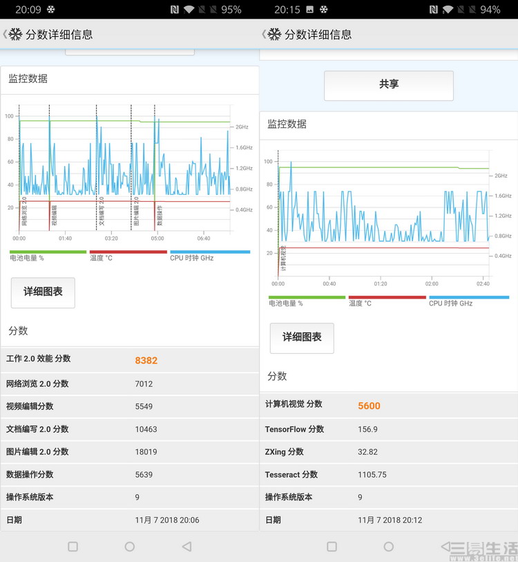Tap the picture notification icon in right status bar
The image size is (518, 562).
pyautogui.click(x=309, y=10)
